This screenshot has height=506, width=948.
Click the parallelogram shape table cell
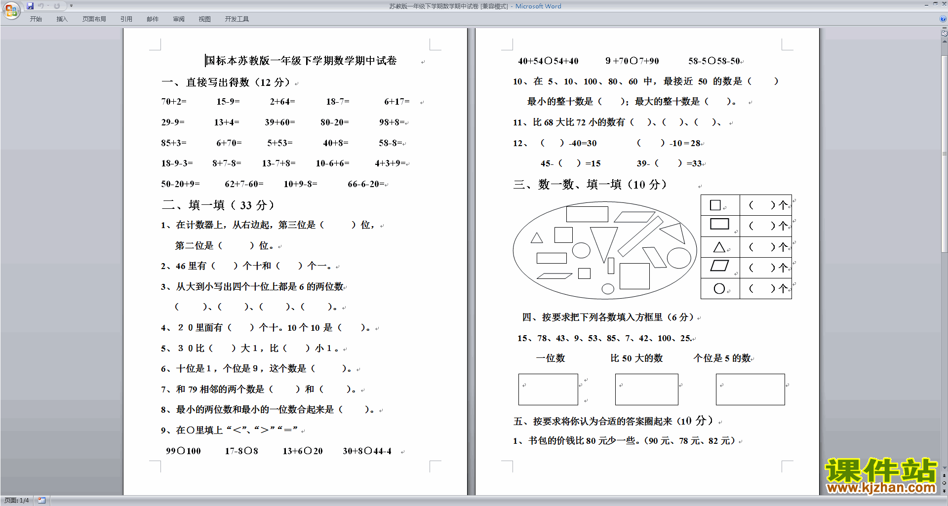click(x=720, y=267)
